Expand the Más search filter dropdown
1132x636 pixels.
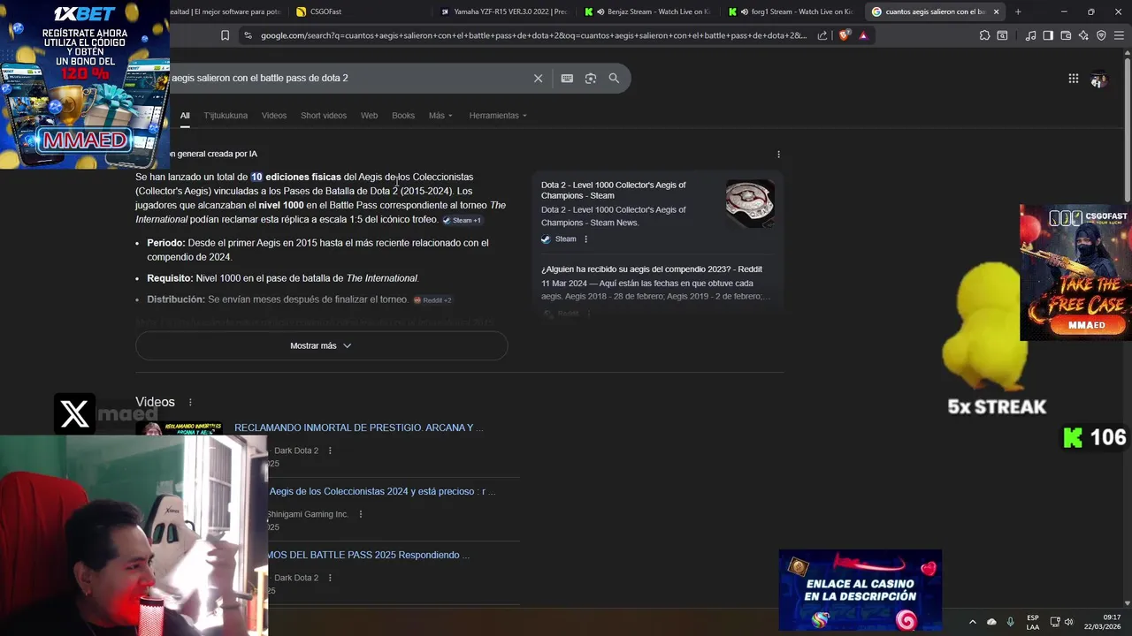coord(440,116)
